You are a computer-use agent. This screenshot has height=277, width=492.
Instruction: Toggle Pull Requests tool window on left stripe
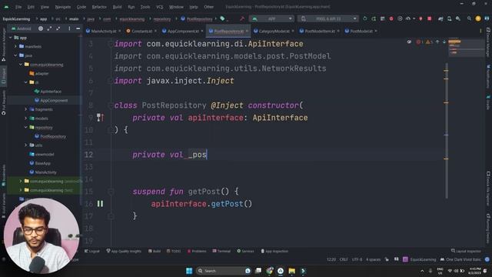pos(3,102)
